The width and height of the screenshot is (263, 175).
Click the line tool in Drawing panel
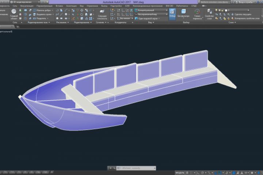tap(62, 15)
